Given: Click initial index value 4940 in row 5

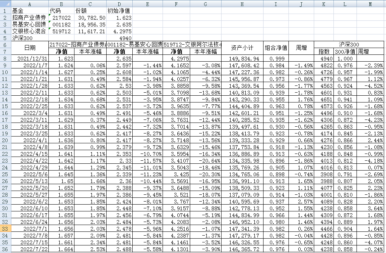Looking at the screenshot, I should [x=119, y=38].
